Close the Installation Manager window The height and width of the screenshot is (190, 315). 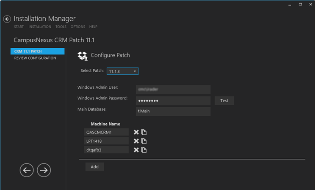coord(311,4)
